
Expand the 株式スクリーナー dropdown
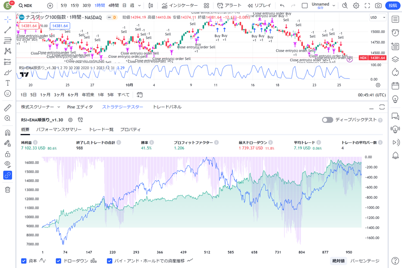[x=40, y=107]
